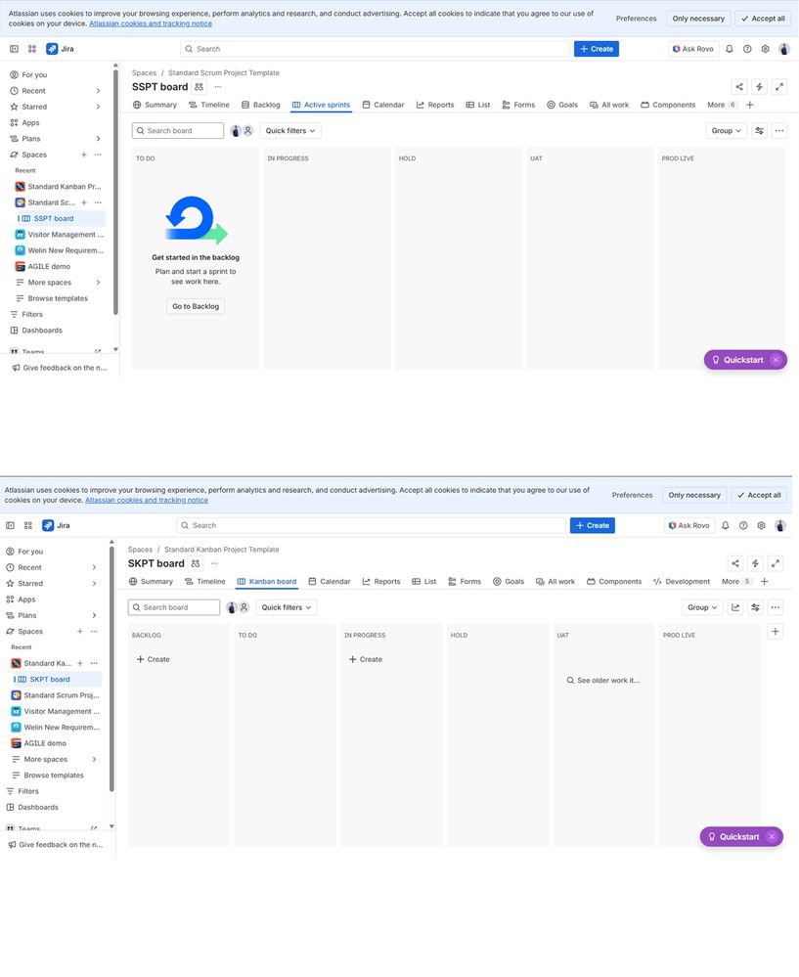Click Only necessary in bottom window banner
This screenshot has width=799, height=977.
pyautogui.click(x=694, y=496)
